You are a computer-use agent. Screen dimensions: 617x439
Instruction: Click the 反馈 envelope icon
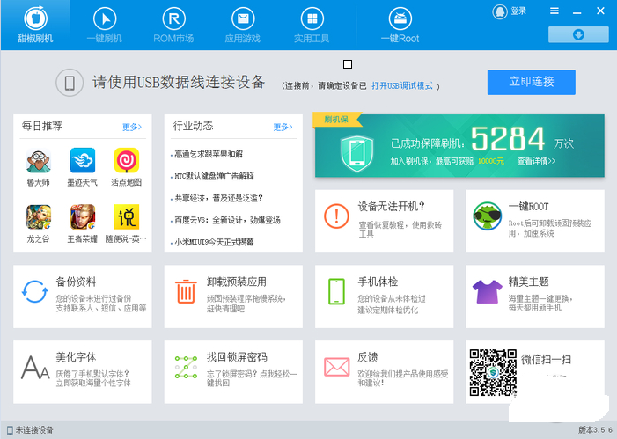pyautogui.click(x=337, y=367)
